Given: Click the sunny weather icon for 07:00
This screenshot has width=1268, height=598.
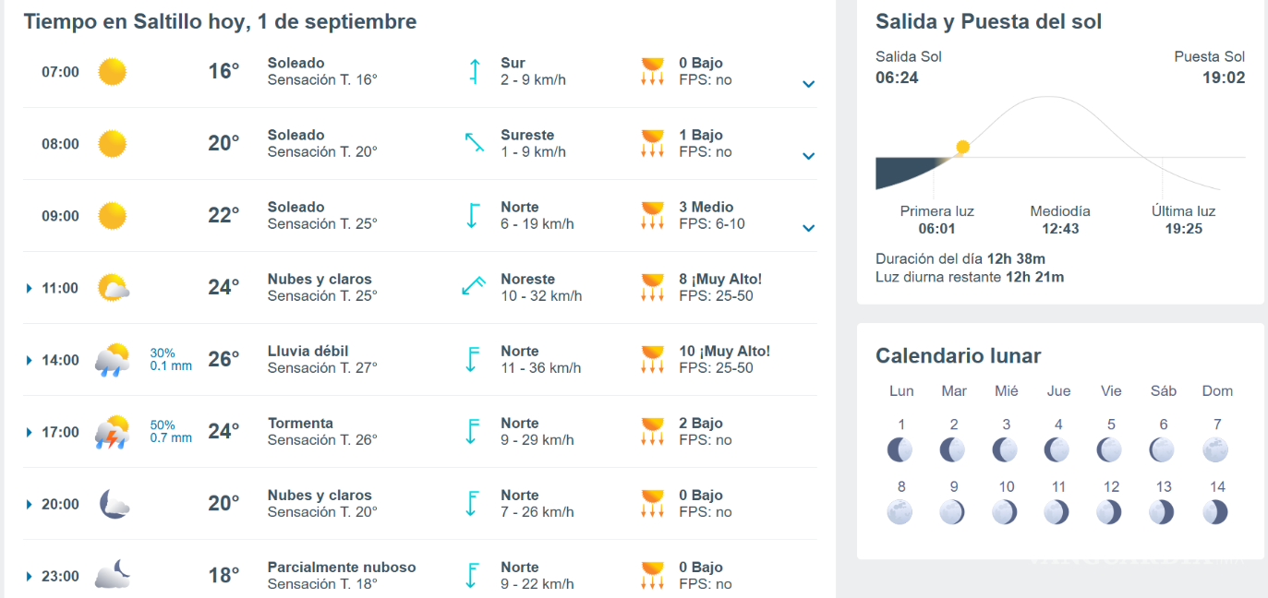Looking at the screenshot, I should (x=112, y=71).
